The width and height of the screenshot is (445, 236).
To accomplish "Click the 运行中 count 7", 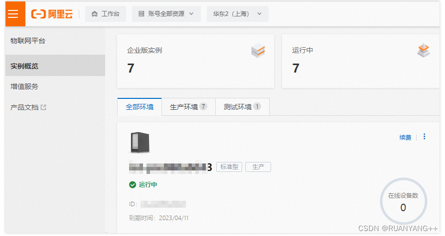I will (x=296, y=68).
